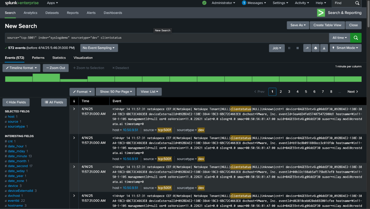Click the green health status check icon
370x209 pixels.
pos(205,3)
